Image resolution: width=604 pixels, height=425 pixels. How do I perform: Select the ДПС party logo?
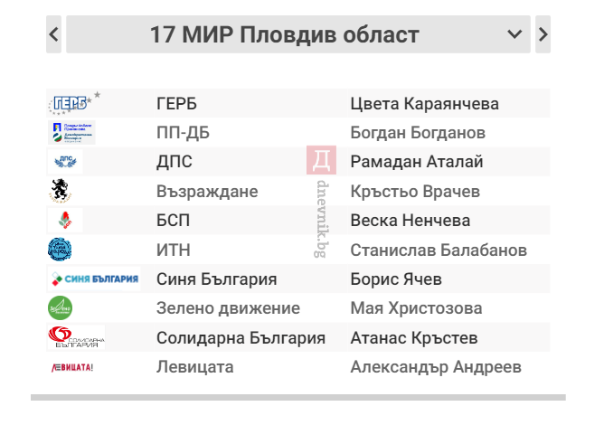point(65,162)
